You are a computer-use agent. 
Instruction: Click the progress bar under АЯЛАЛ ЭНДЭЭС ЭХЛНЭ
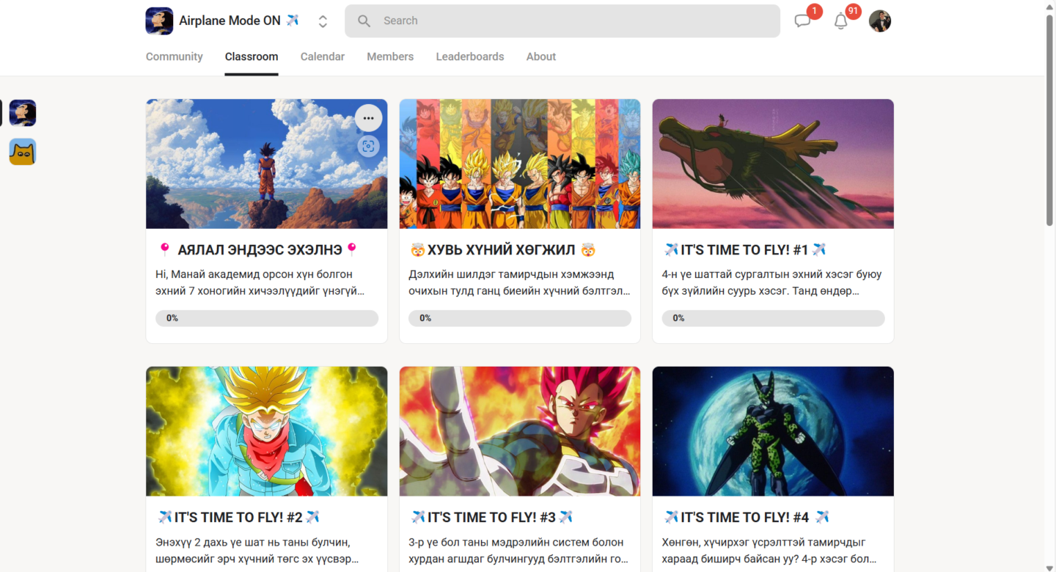pyautogui.click(x=267, y=318)
